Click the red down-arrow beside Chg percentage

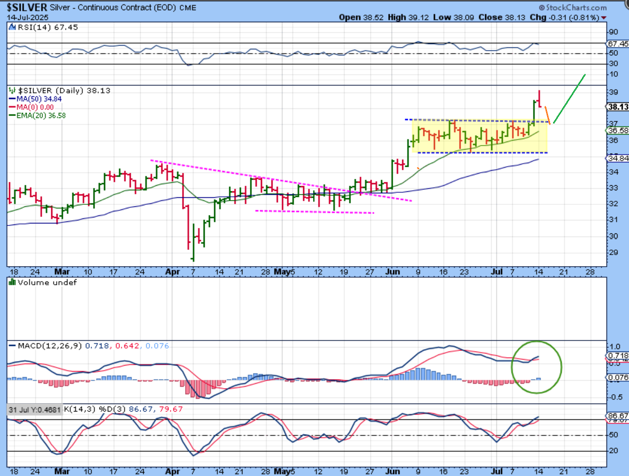[x=604, y=18]
